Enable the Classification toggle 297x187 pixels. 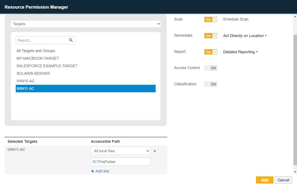point(211,84)
